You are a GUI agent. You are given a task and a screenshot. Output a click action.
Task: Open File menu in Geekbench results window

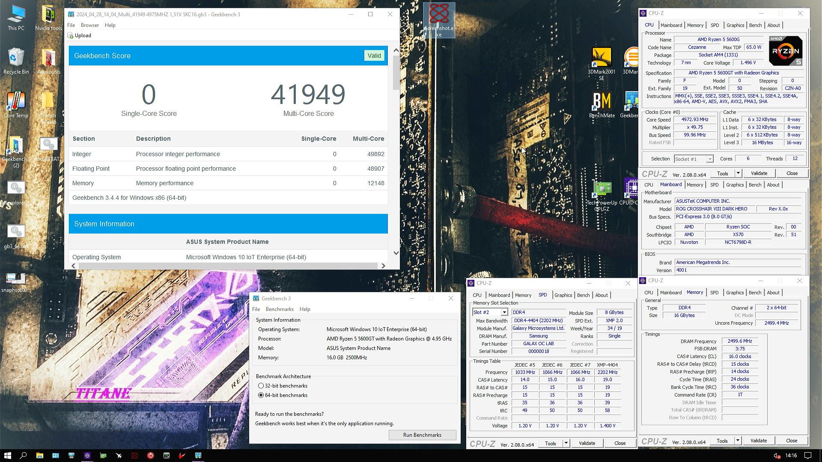click(71, 25)
